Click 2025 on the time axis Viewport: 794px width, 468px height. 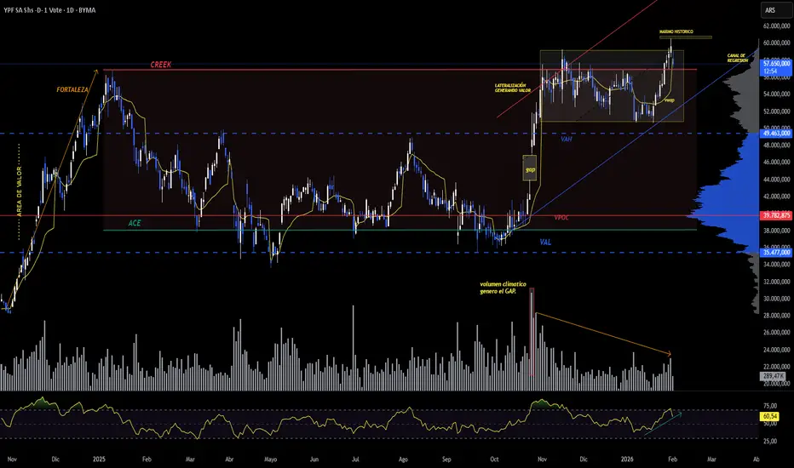point(99,459)
